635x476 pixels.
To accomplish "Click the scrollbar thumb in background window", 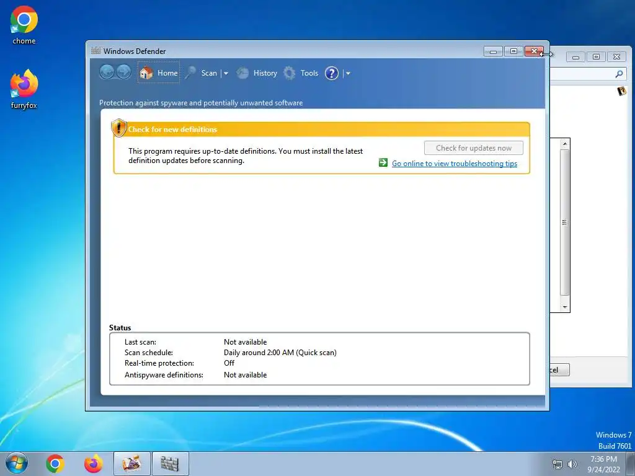I will [564, 223].
